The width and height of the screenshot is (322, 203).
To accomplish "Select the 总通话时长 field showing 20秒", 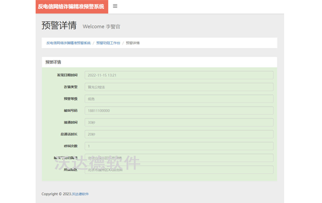I will point(179,134).
